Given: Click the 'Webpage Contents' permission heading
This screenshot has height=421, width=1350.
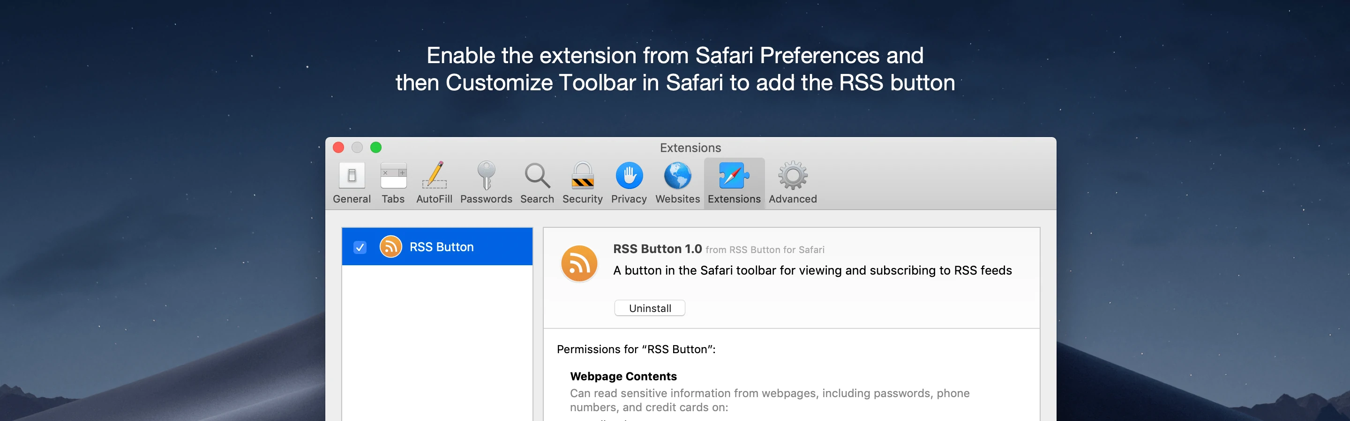Looking at the screenshot, I should 623,376.
